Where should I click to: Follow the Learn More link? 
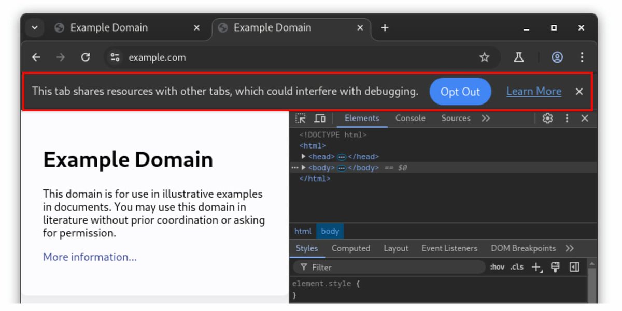point(533,91)
